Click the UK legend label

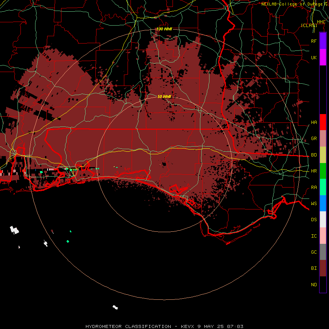coord(314,57)
